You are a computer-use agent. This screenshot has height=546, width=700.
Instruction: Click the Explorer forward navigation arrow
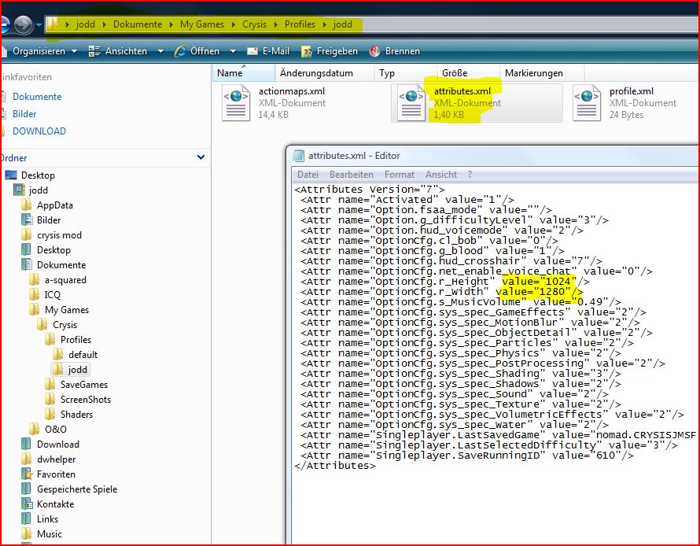24,25
